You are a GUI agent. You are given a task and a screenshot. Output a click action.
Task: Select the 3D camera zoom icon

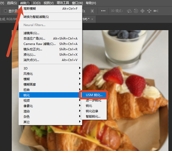(156, 11)
